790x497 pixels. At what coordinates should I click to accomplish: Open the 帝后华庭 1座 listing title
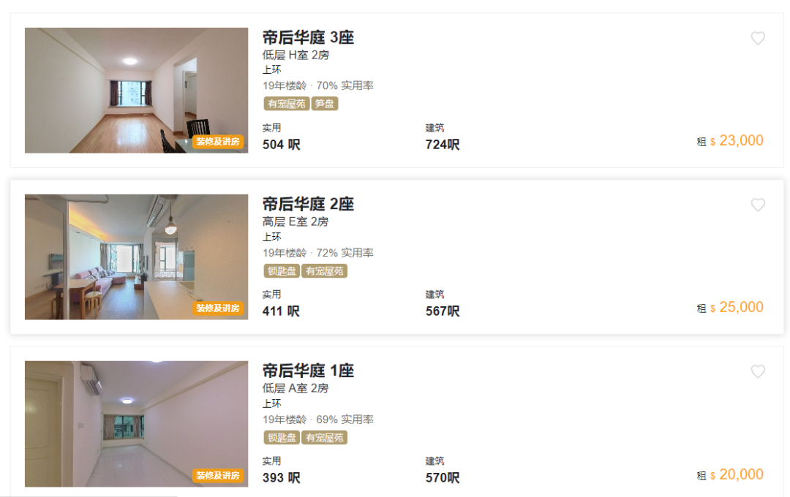pyautogui.click(x=309, y=371)
